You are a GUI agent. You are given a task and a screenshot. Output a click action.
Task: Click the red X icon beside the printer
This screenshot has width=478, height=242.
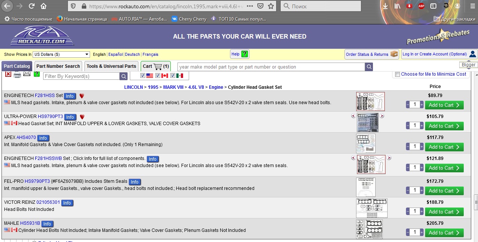pos(8,74)
